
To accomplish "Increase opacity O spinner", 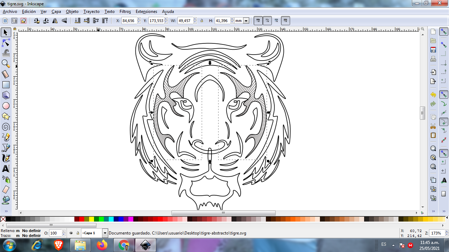I will pos(63,231).
